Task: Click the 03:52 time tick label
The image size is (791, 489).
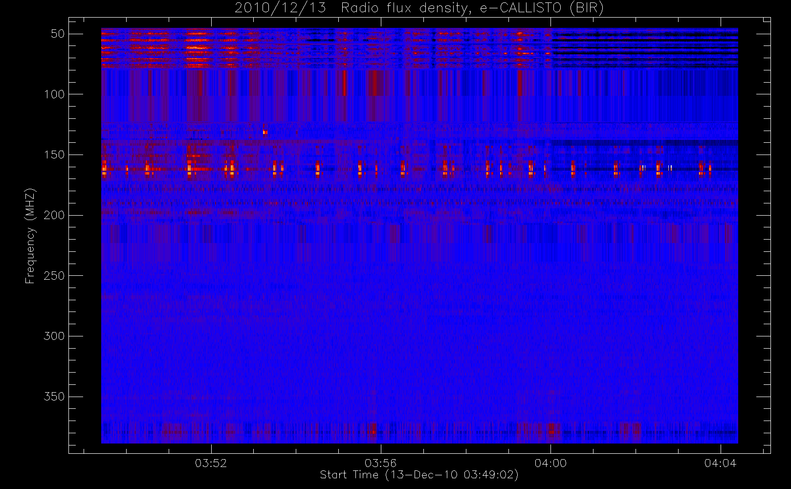Action: 211,463
